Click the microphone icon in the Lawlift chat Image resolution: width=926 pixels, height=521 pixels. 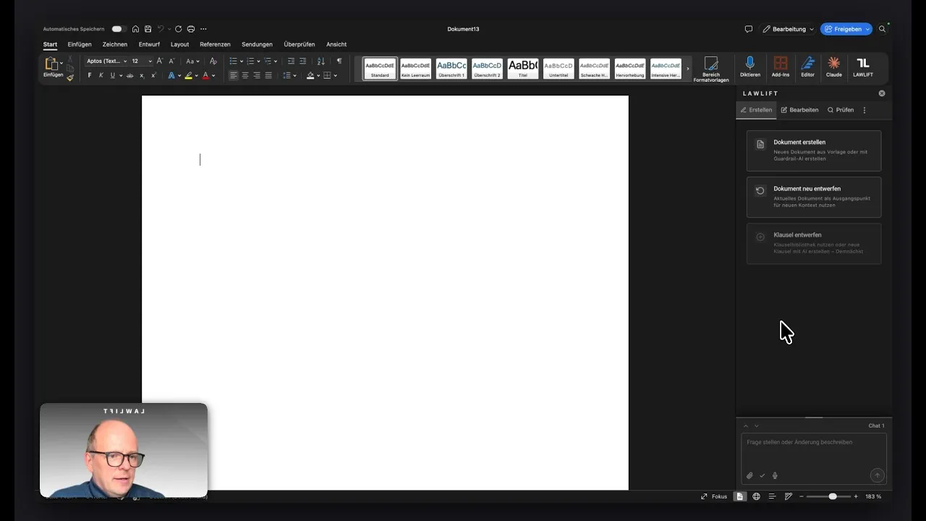tap(775, 475)
